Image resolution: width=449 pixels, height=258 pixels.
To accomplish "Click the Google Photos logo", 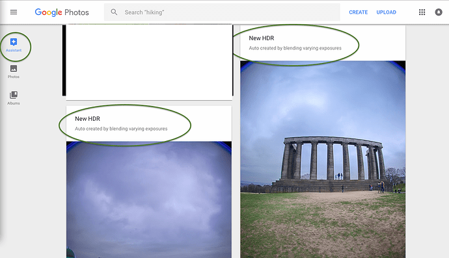I will click(x=62, y=12).
